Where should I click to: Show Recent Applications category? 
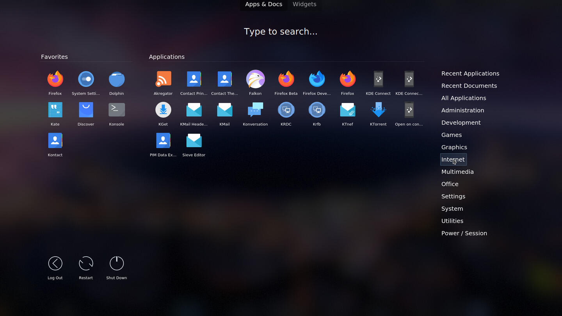tap(470, 73)
